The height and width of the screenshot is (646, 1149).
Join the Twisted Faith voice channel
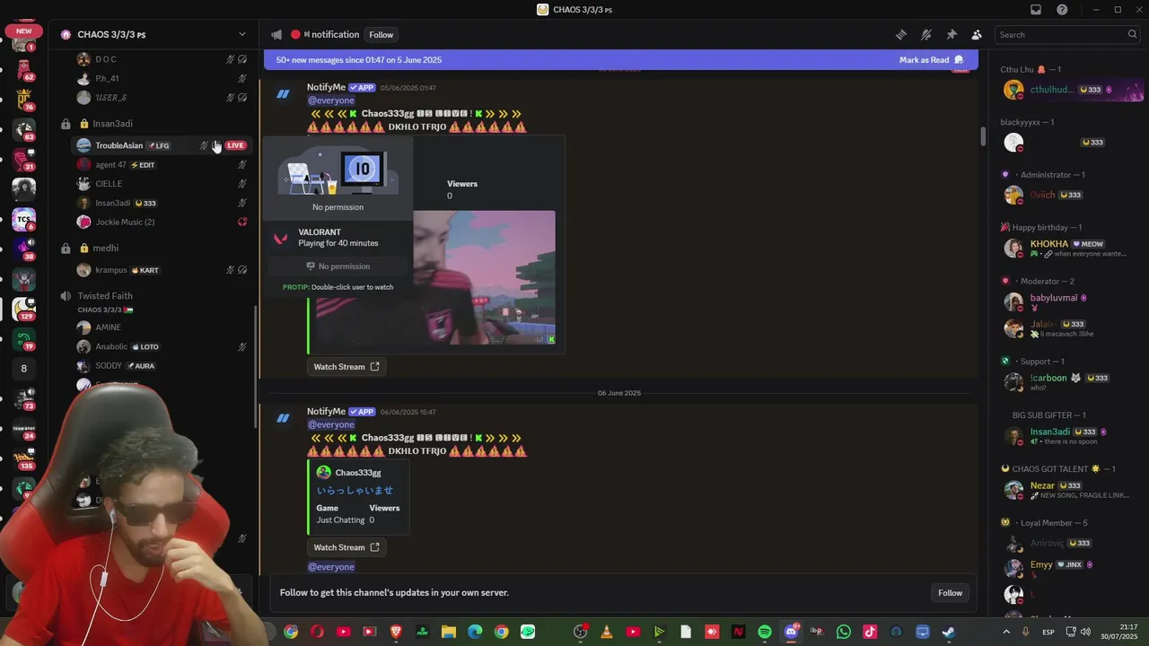105,296
